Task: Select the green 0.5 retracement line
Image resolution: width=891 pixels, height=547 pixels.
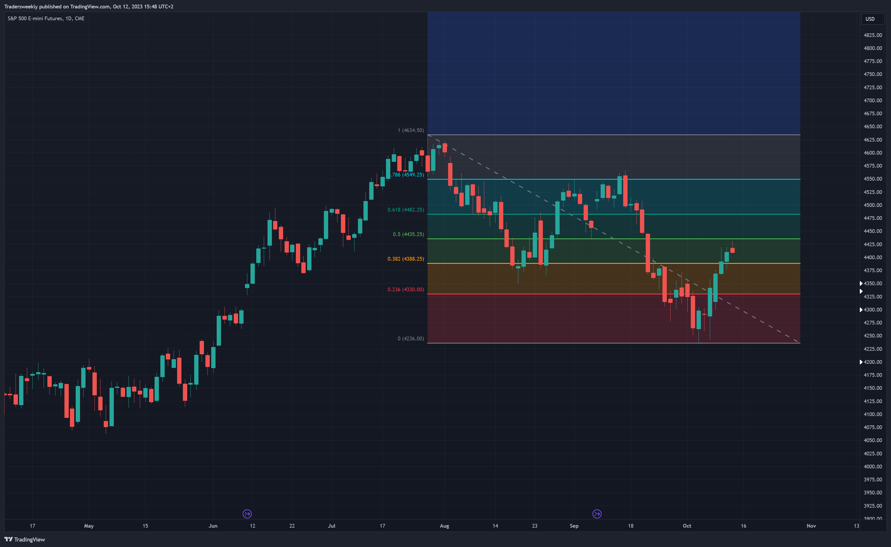Action: pos(614,239)
